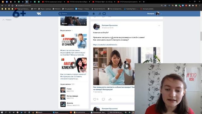
Task: Open the 'Exploding Topics' bookmark
Action: [x=131, y=9]
